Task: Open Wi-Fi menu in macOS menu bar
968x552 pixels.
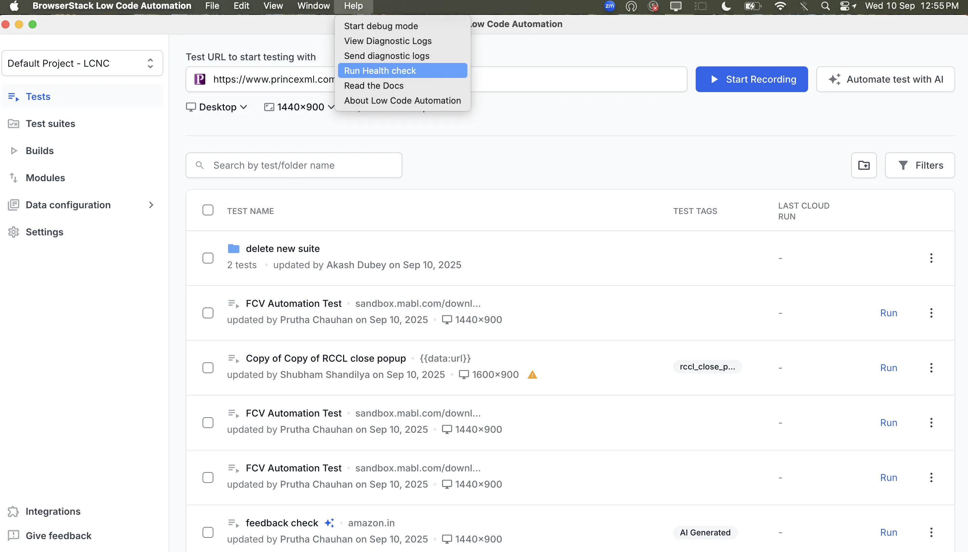Action: 780,6
